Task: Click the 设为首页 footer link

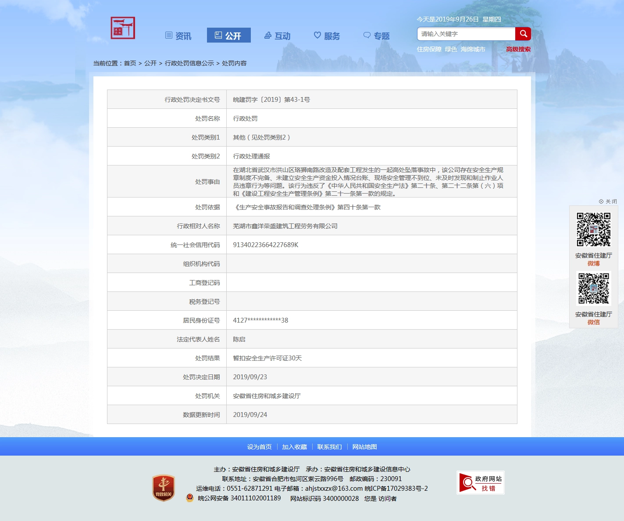Action: pos(259,447)
